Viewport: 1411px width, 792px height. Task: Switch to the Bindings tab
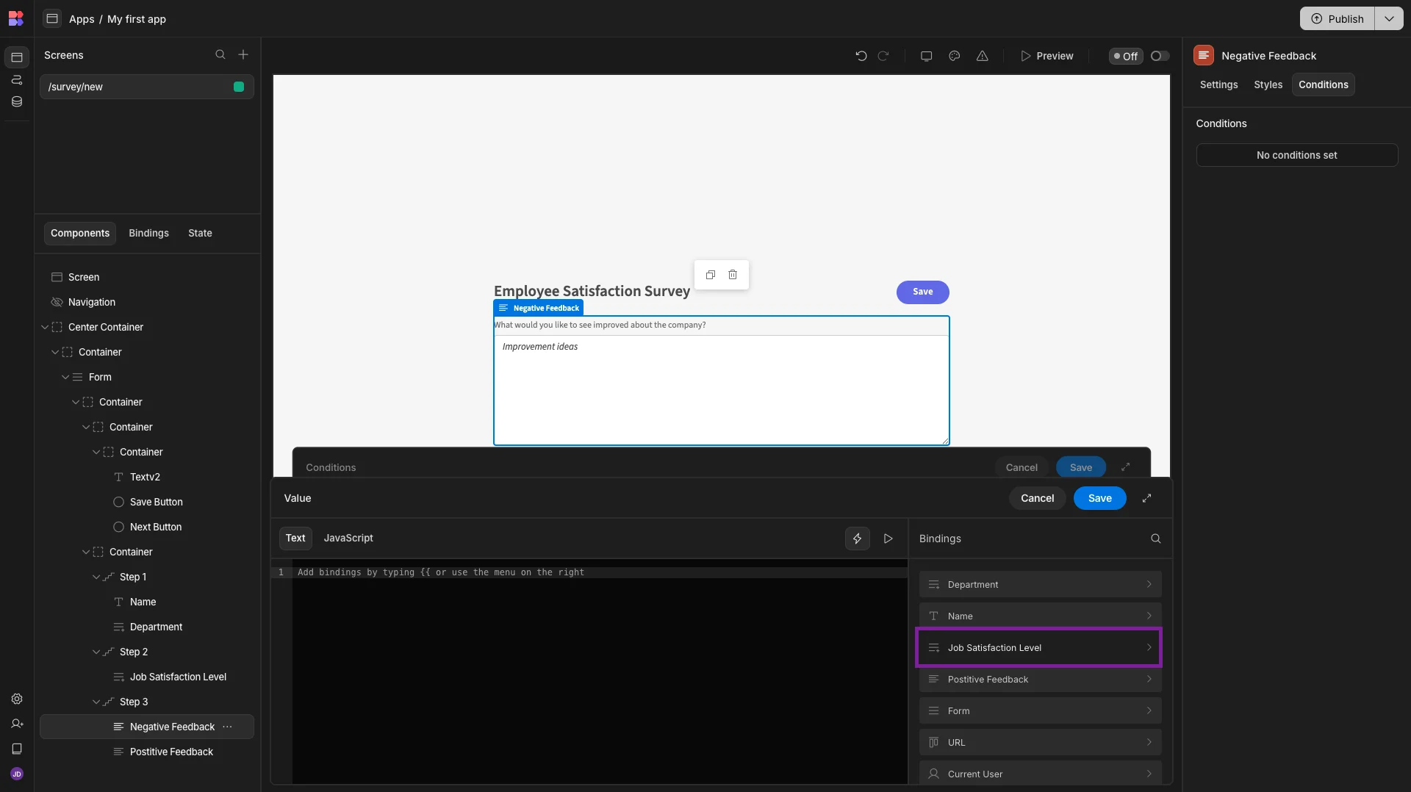(x=148, y=233)
